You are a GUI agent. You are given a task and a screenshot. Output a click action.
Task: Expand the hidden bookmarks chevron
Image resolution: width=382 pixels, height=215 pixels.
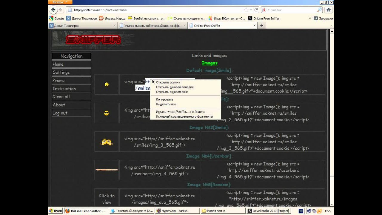pos(310,18)
